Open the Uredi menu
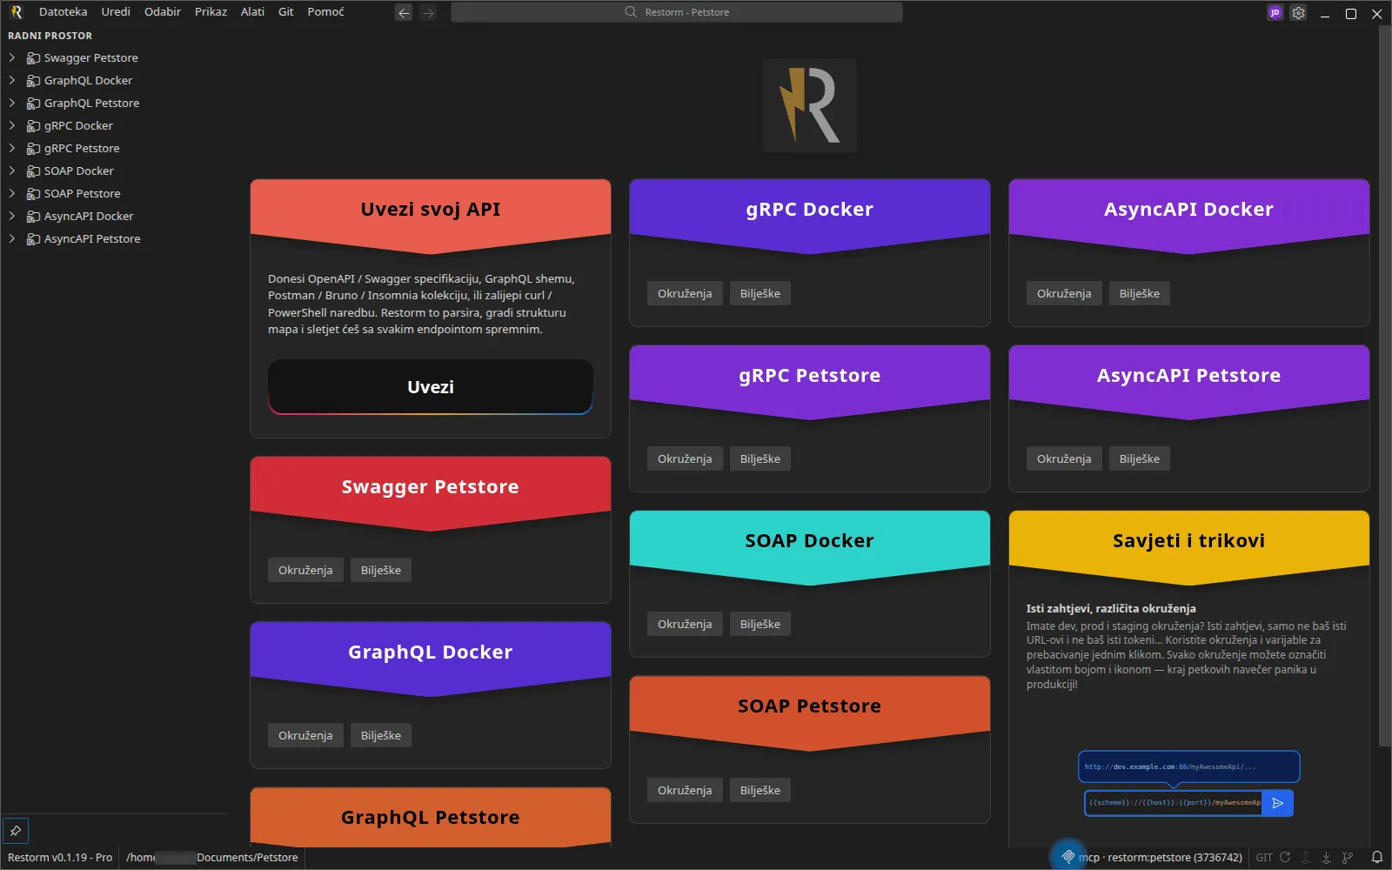Viewport: 1392px width, 870px height. coord(116,12)
